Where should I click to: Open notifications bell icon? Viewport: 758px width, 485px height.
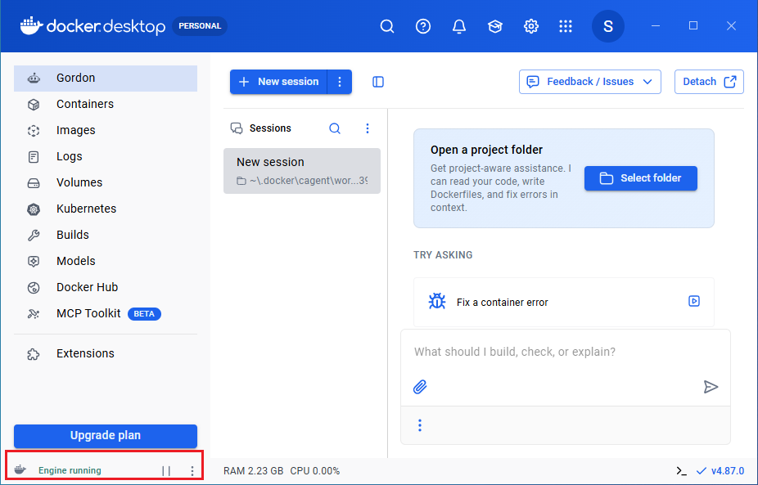pos(458,26)
